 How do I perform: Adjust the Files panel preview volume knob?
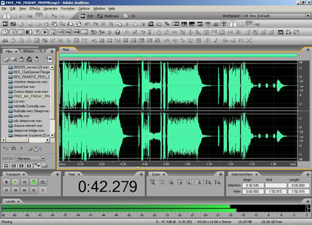point(36,149)
